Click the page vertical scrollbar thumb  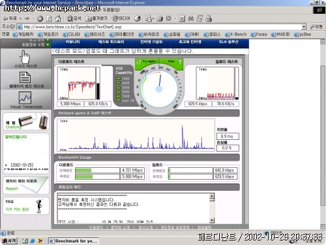[323, 135]
